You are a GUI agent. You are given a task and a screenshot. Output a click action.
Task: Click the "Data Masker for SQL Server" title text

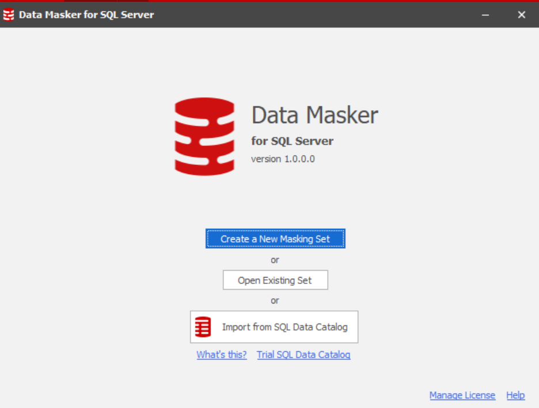pyautogui.click(x=86, y=15)
